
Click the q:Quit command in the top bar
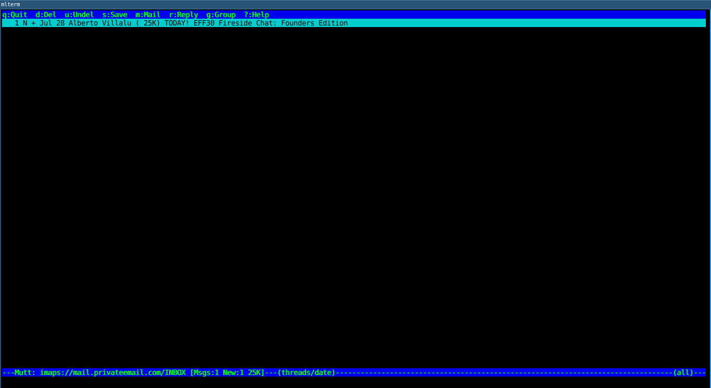[x=15, y=15]
